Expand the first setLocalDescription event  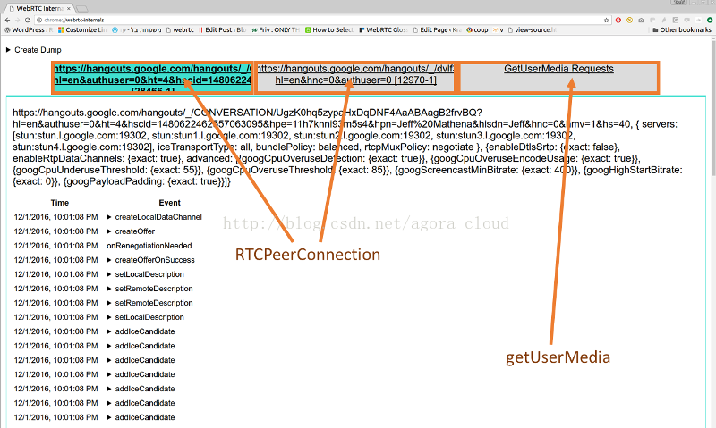(145, 274)
